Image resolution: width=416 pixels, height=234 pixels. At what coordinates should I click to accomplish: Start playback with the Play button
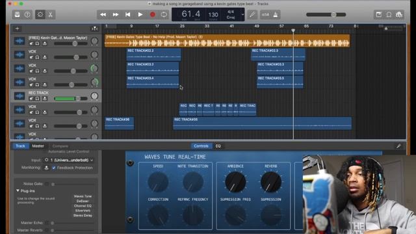coord(140,14)
